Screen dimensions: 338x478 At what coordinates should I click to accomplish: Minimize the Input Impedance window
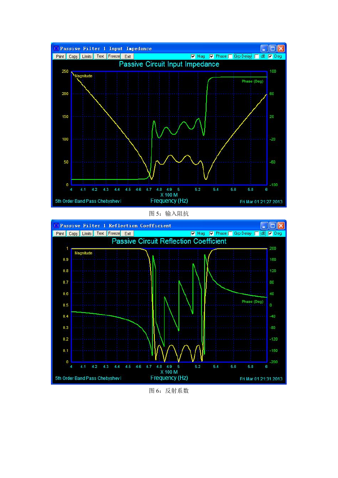click(264, 49)
